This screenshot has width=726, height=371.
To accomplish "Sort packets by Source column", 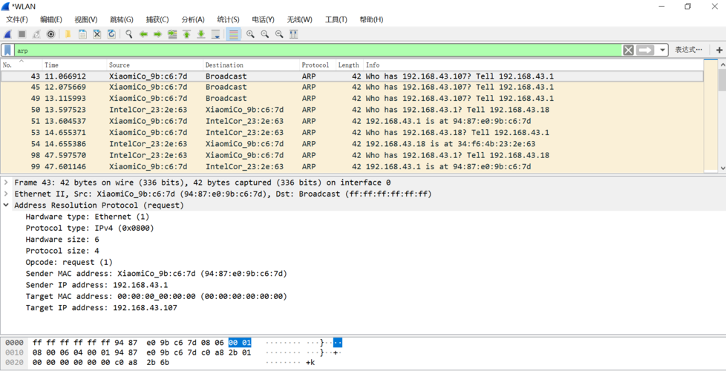I will [154, 65].
